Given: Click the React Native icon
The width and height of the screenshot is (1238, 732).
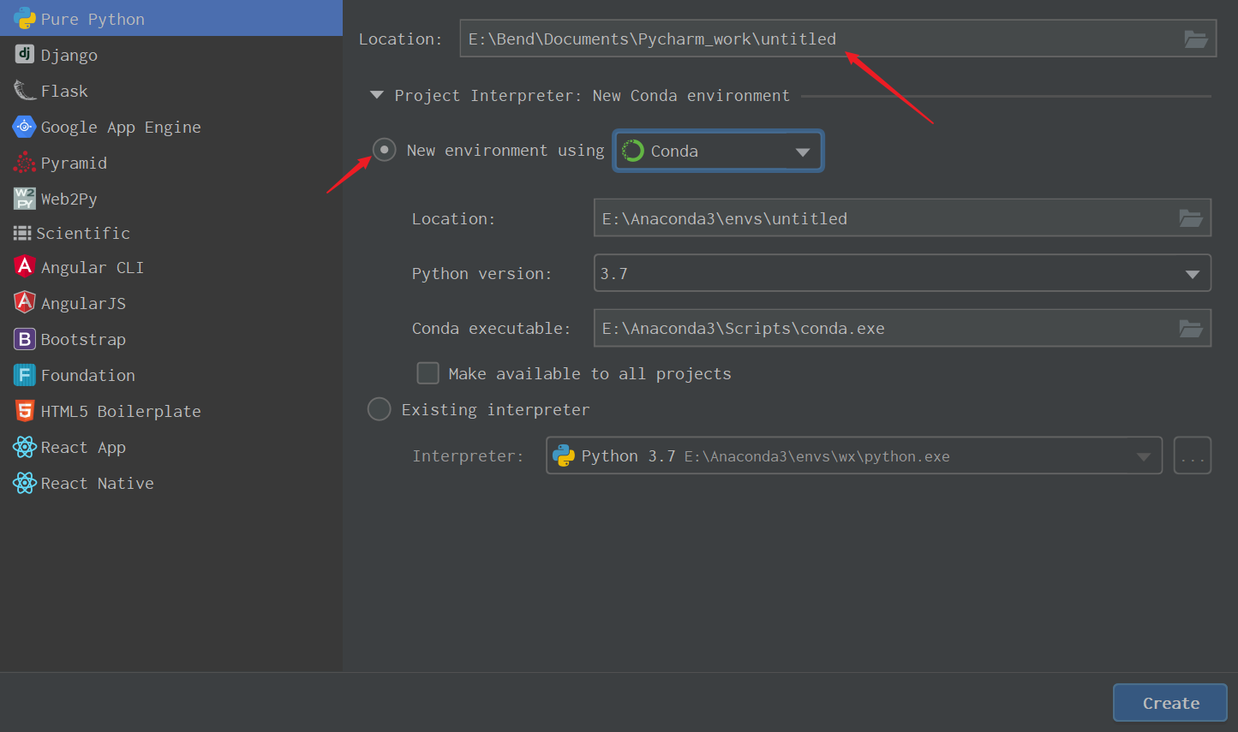Looking at the screenshot, I should click(25, 483).
